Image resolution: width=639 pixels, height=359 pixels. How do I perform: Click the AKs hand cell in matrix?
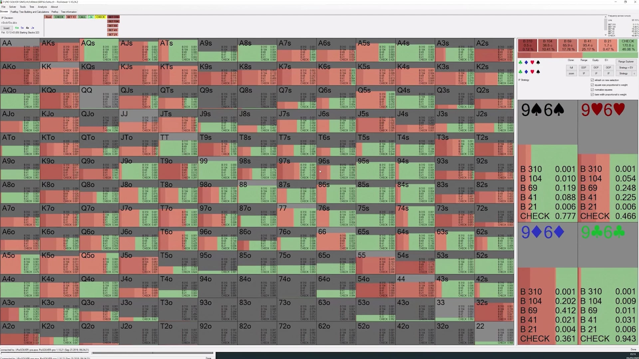[x=60, y=50]
